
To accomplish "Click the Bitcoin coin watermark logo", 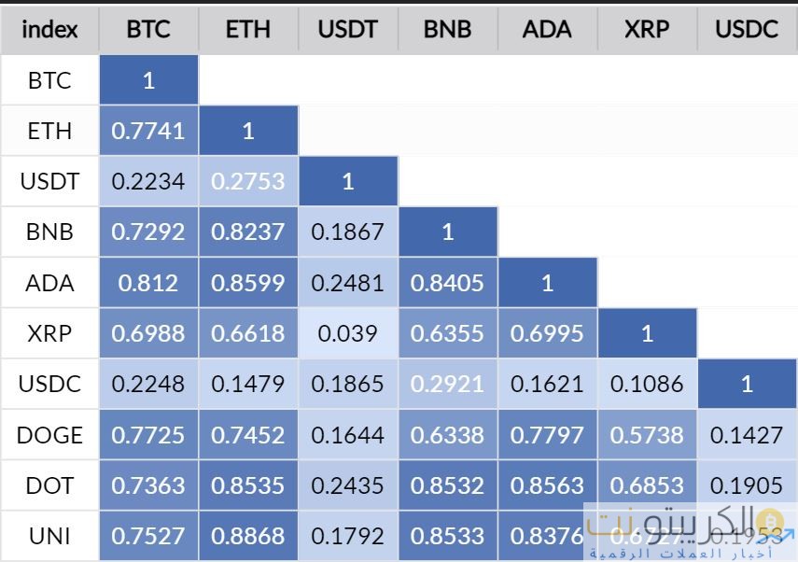I will (x=771, y=521).
